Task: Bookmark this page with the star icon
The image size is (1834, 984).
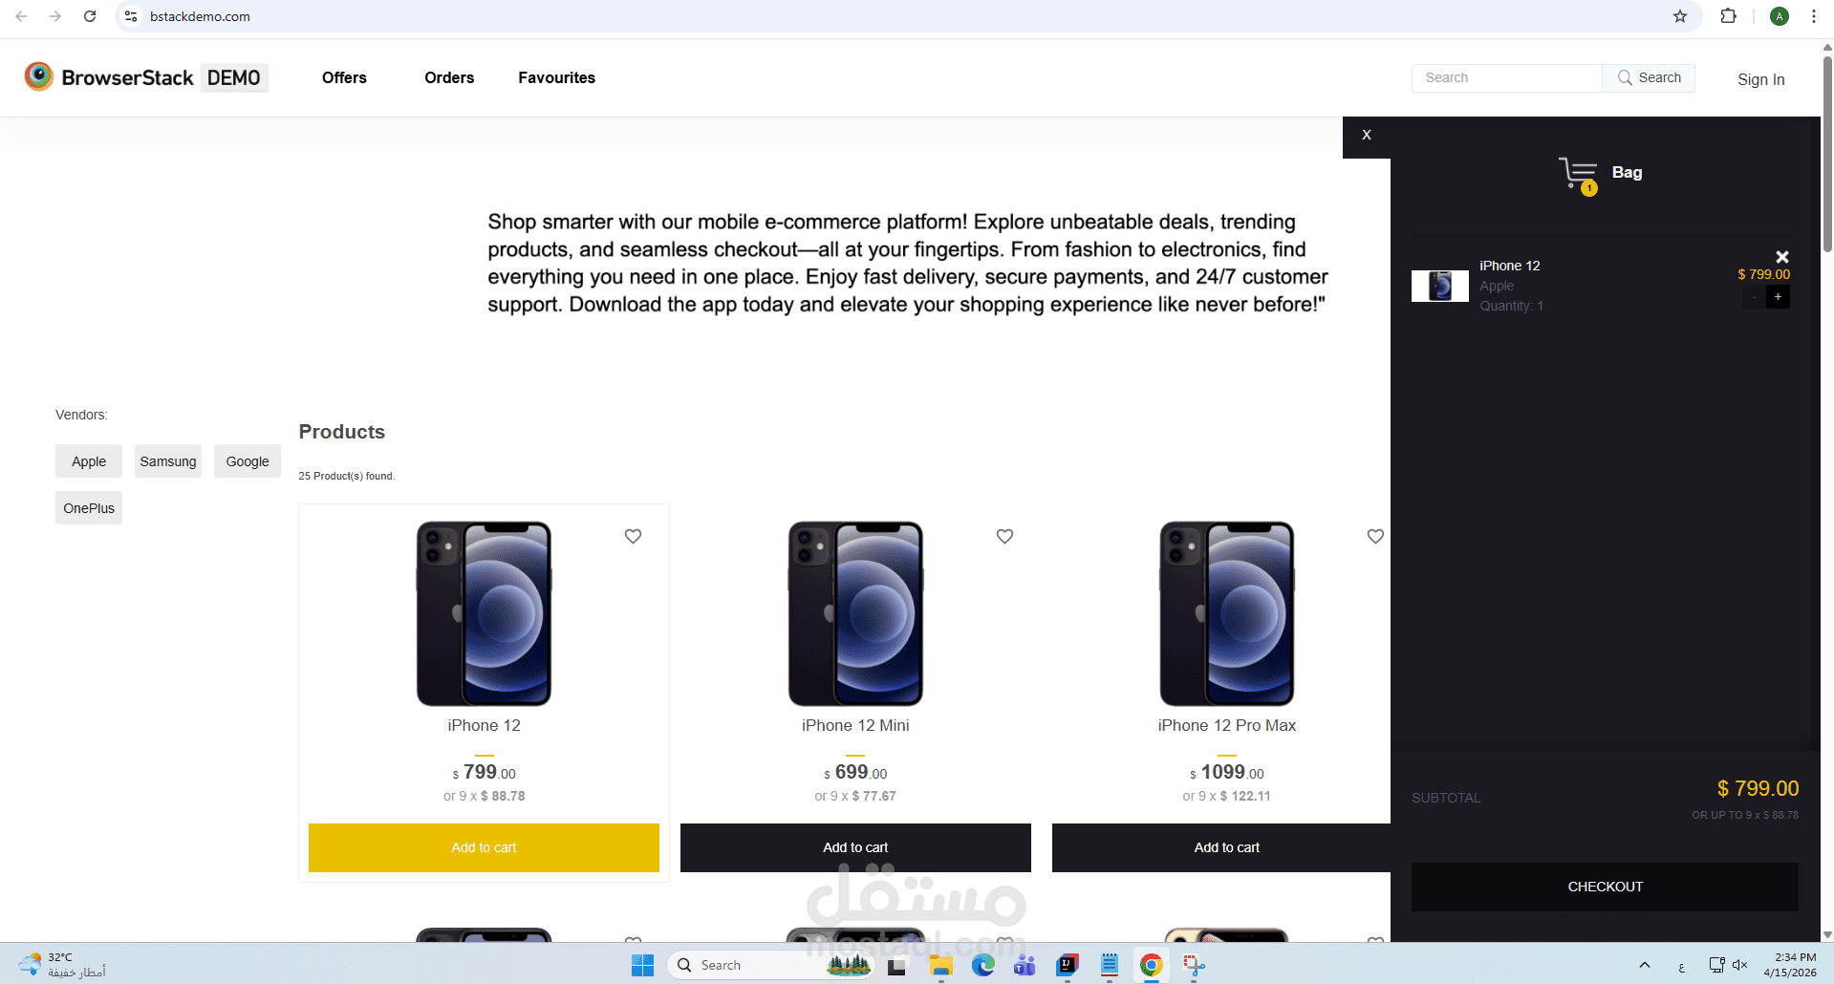Action: (1680, 16)
